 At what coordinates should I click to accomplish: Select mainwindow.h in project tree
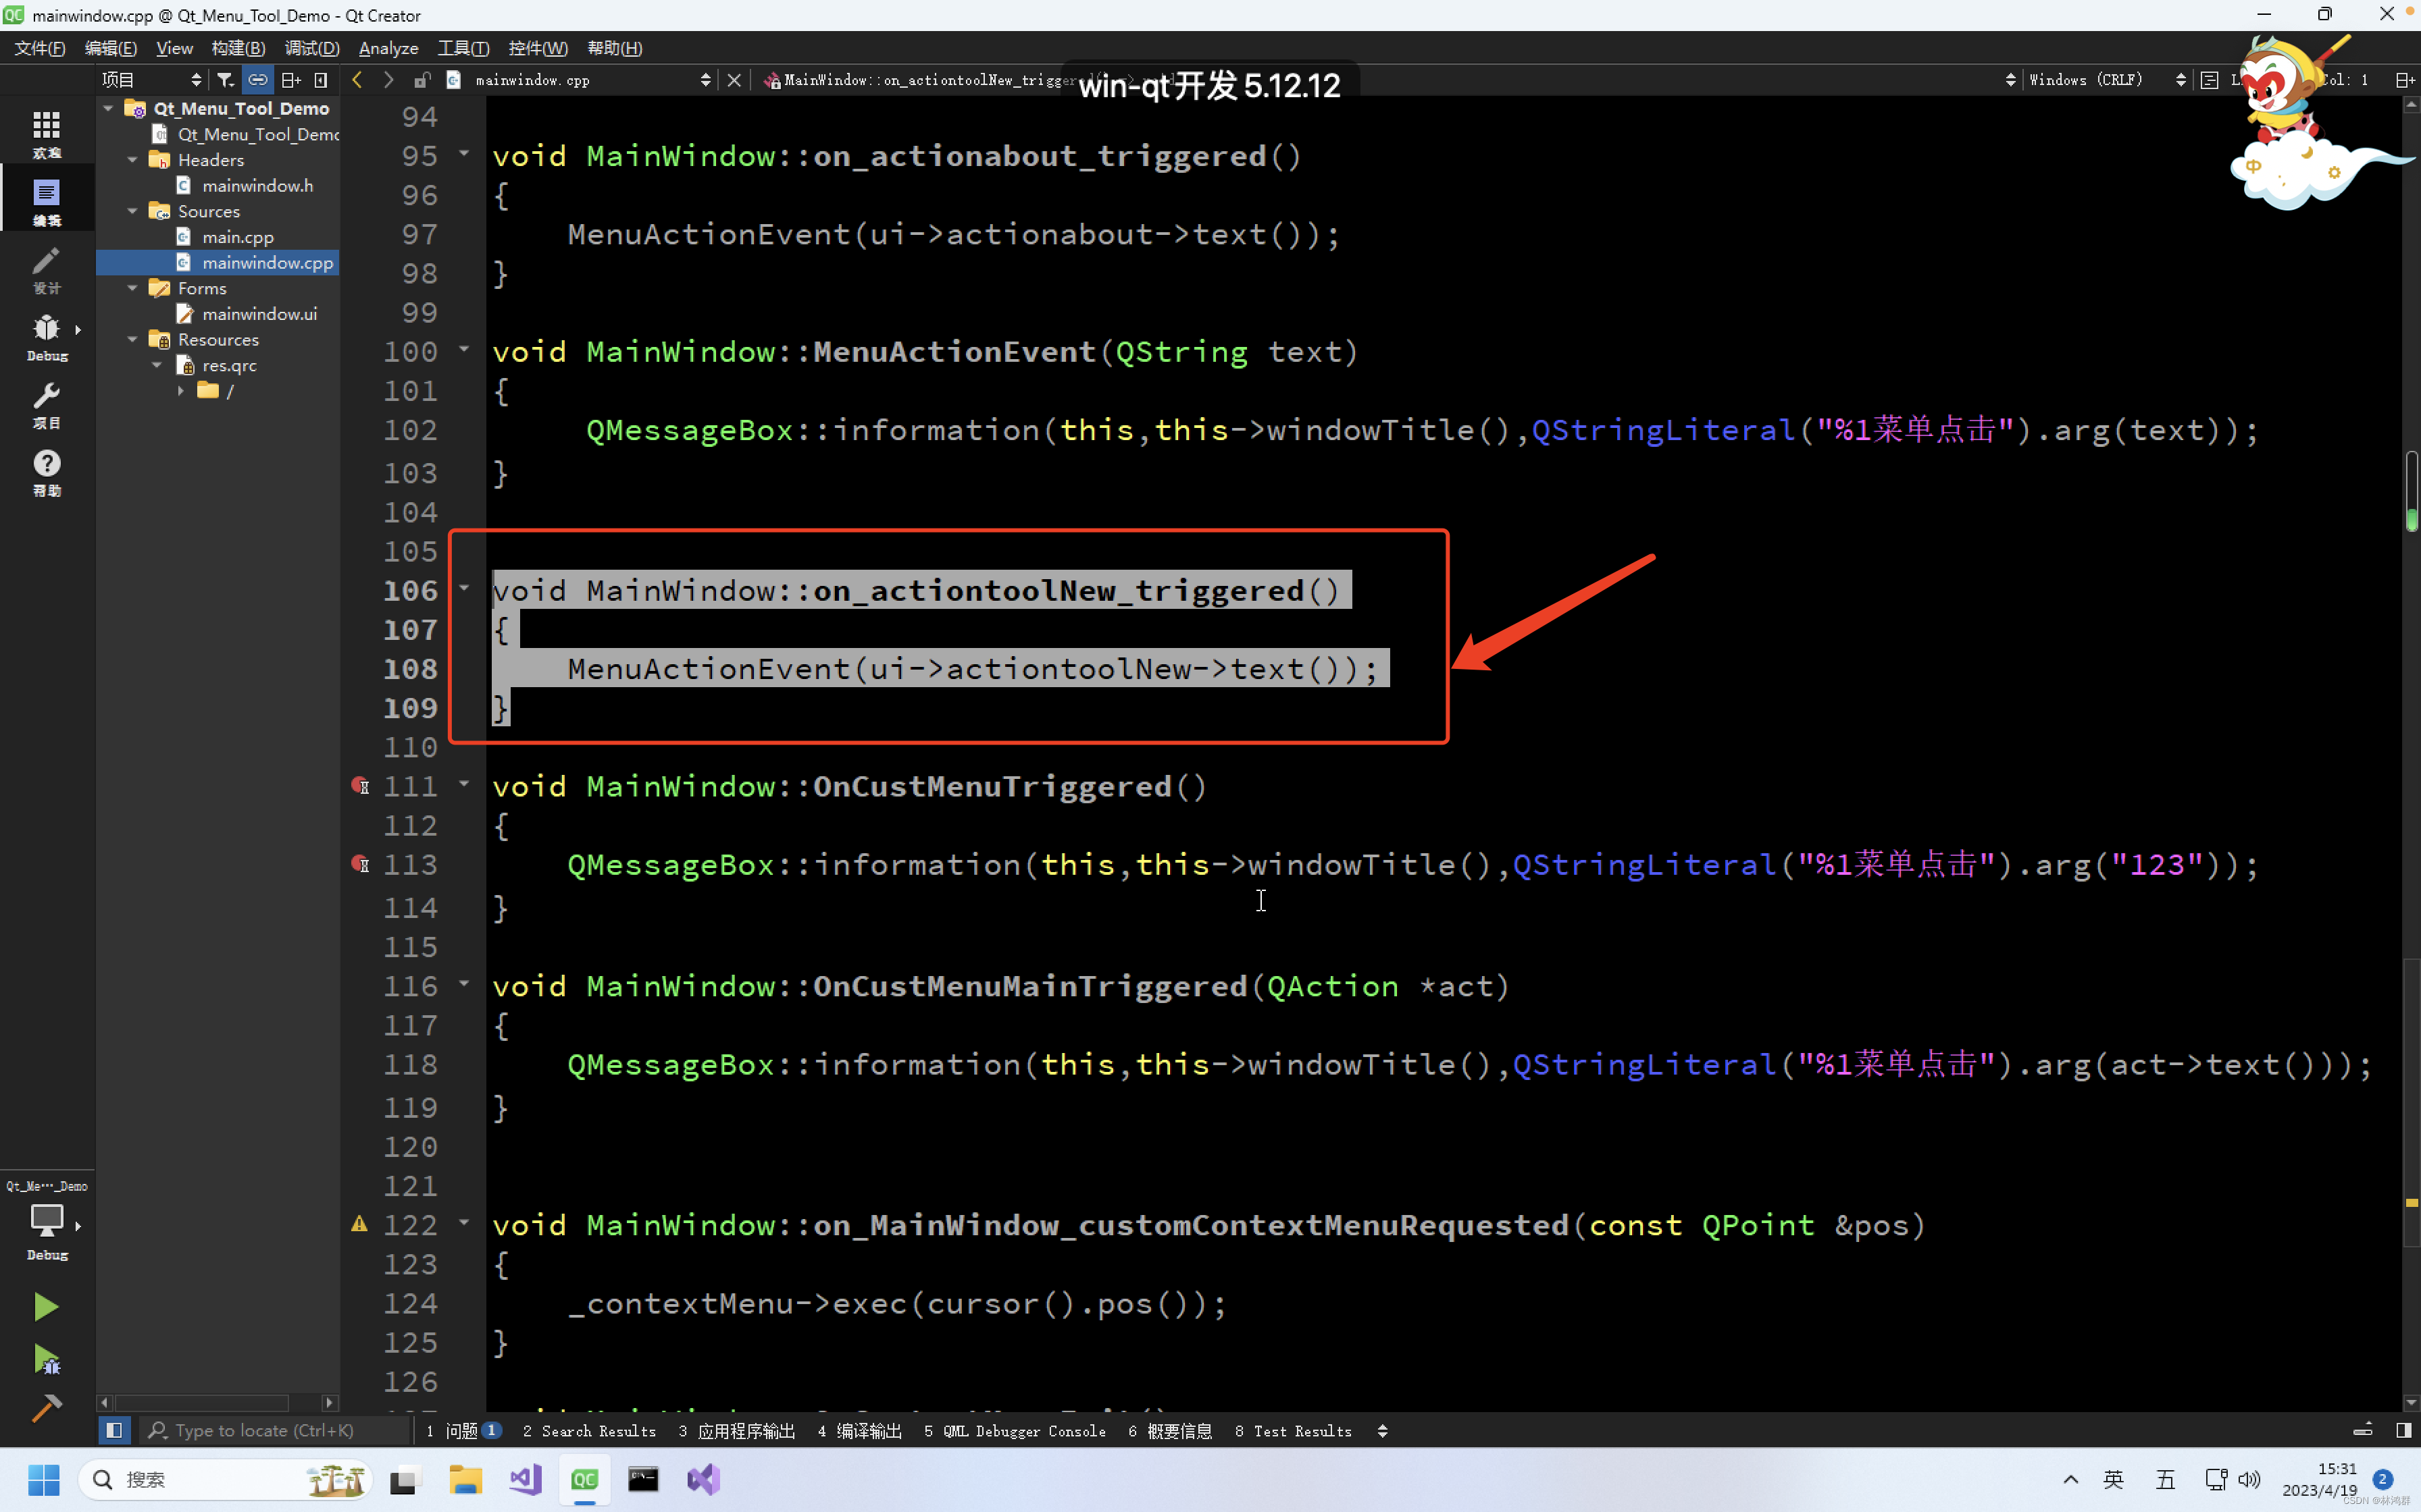click(257, 186)
